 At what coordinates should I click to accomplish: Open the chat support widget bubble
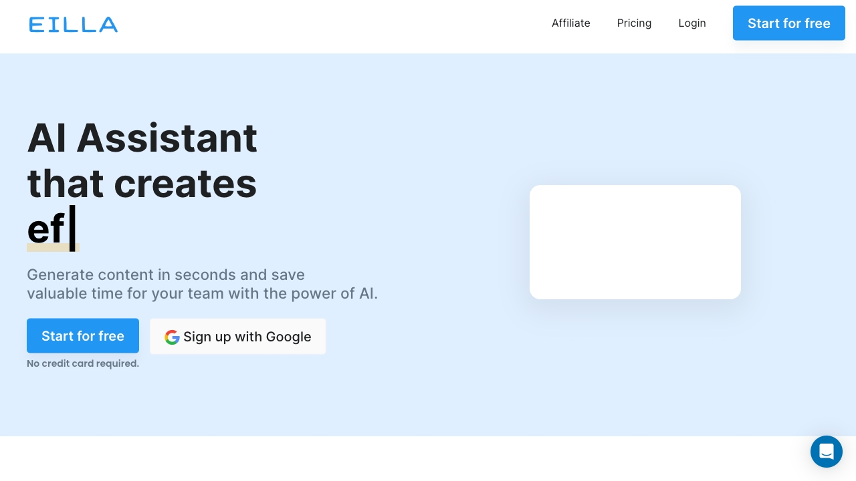click(x=826, y=452)
